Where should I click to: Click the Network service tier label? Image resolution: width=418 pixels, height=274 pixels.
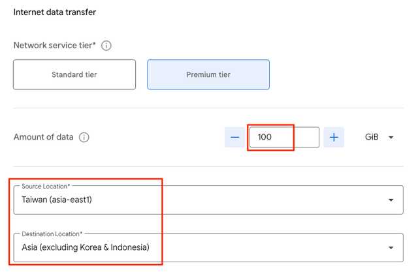click(54, 46)
